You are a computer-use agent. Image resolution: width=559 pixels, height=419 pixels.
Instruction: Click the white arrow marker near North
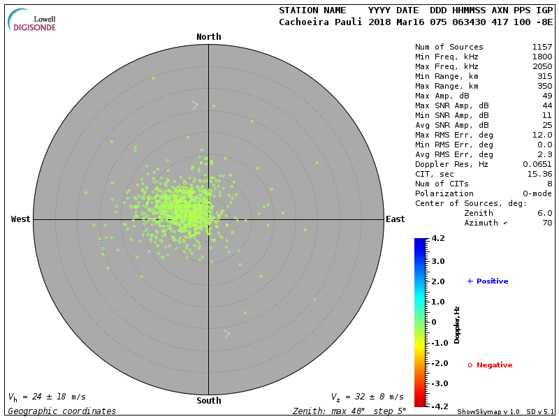point(195,105)
